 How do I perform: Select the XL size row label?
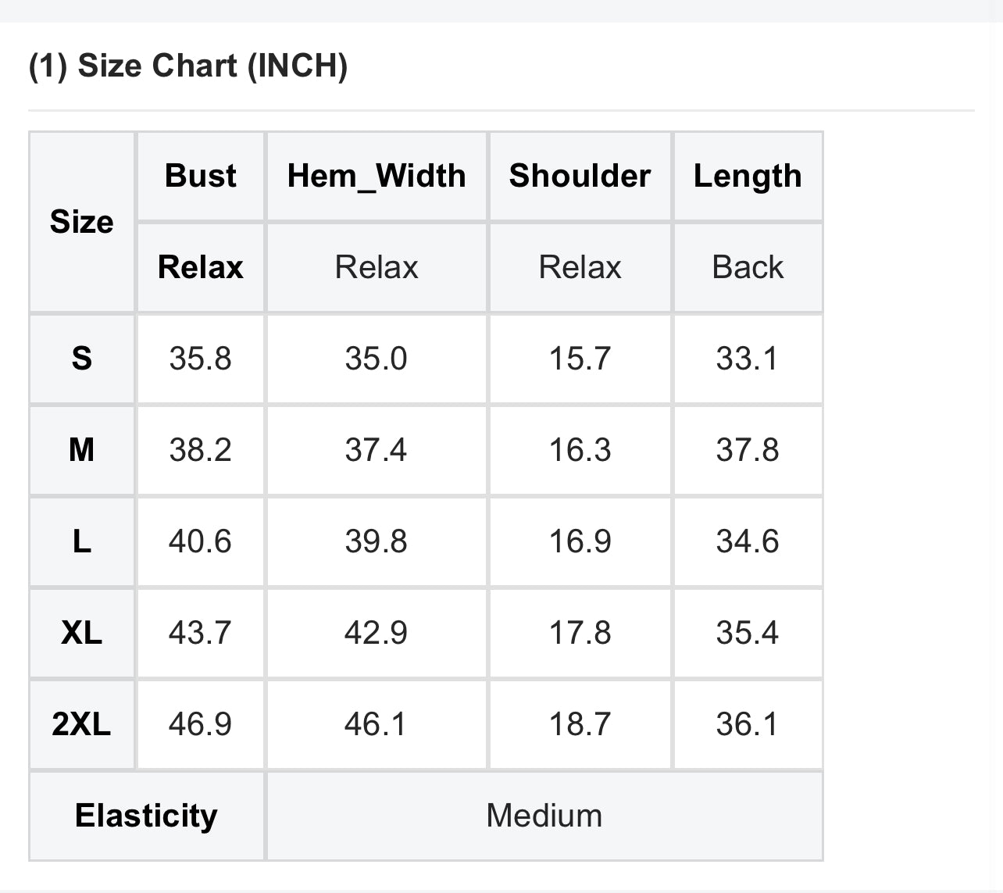pos(82,633)
